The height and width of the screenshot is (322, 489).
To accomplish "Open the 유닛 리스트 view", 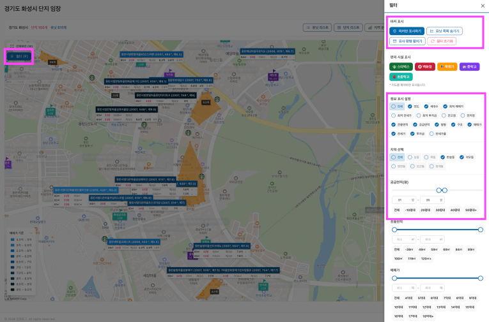I will 316,28.
